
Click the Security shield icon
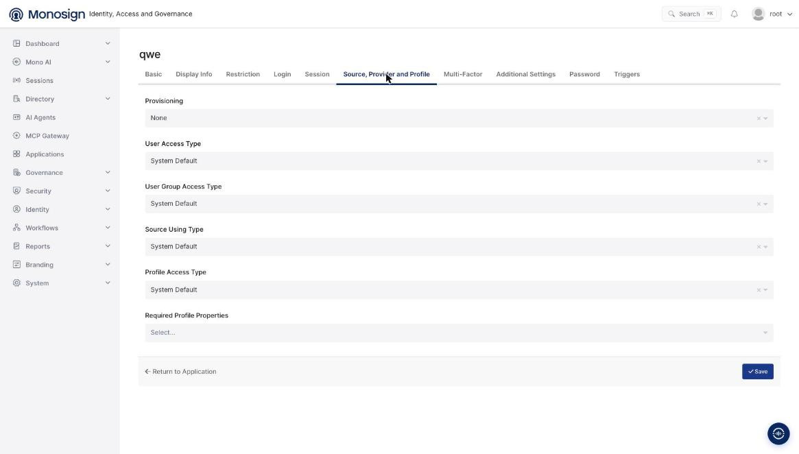17,191
